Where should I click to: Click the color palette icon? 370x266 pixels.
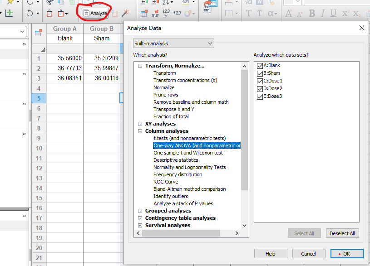(x=187, y=14)
